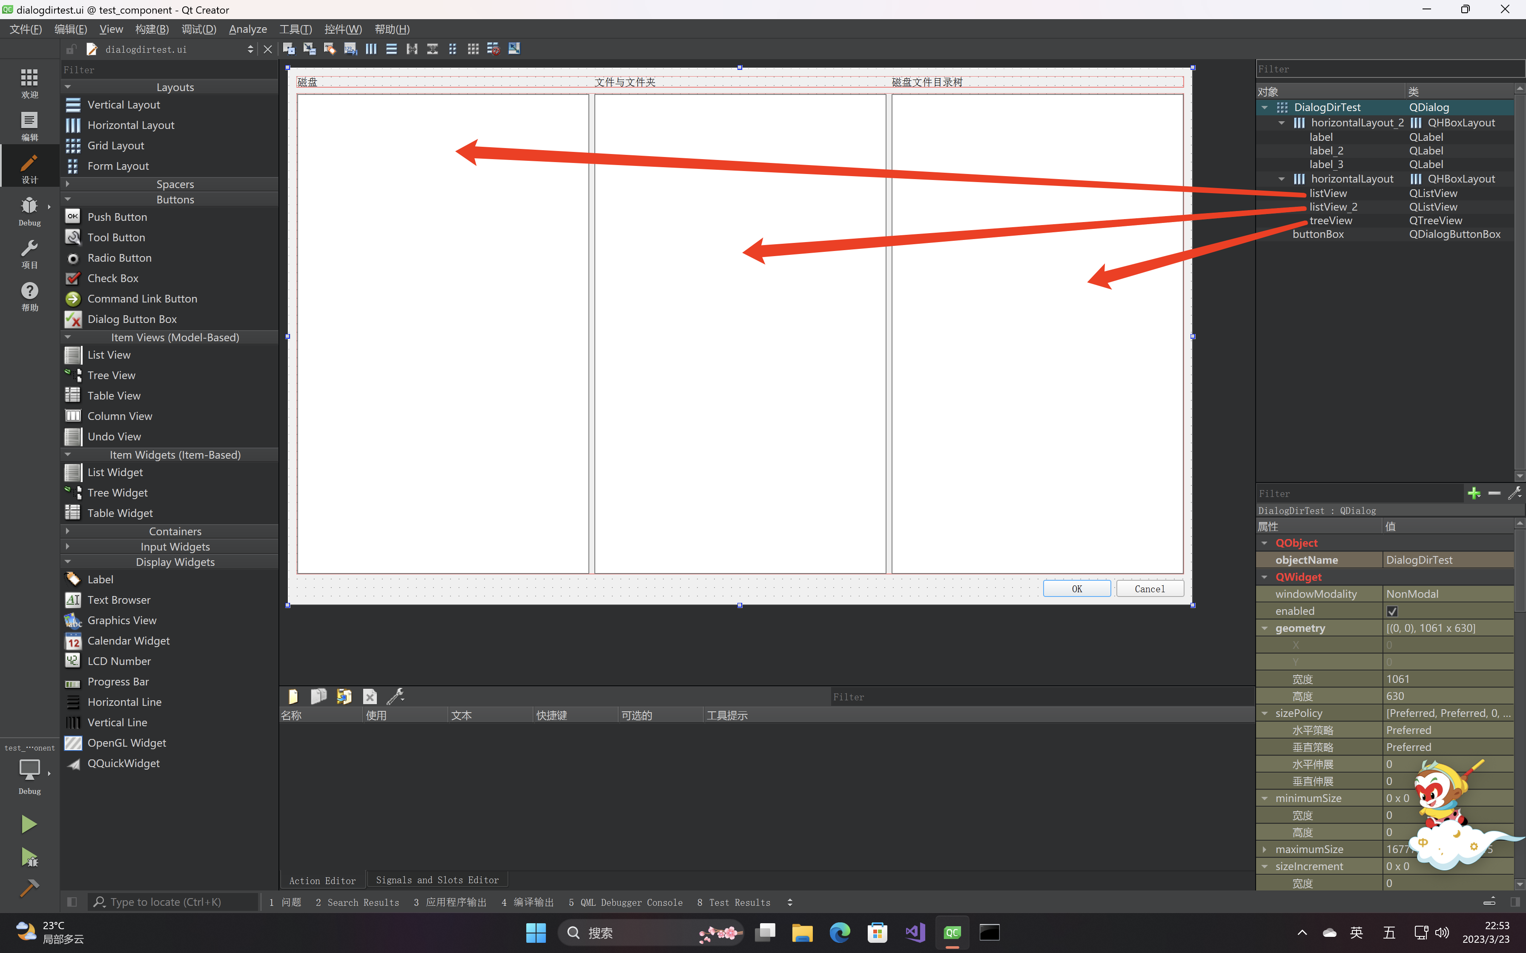Open File Explorer from taskbar
The width and height of the screenshot is (1526, 953).
pos(801,932)
